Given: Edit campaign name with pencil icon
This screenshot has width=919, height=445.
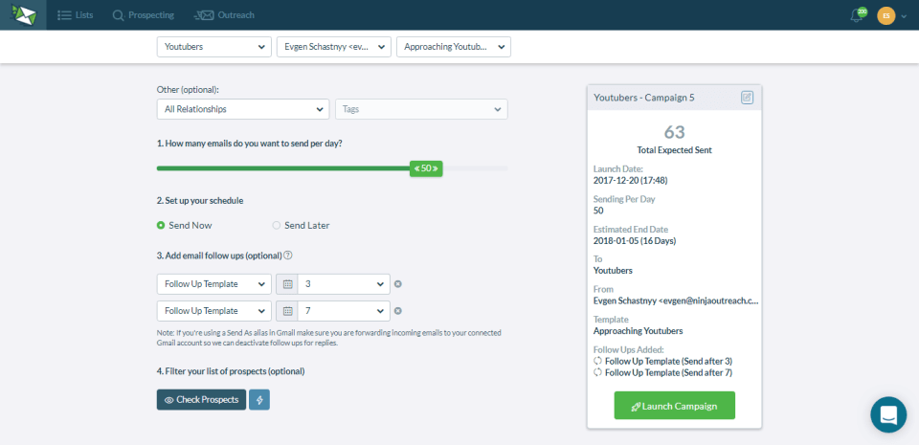Looking at the screenshot, I should 747,98.
